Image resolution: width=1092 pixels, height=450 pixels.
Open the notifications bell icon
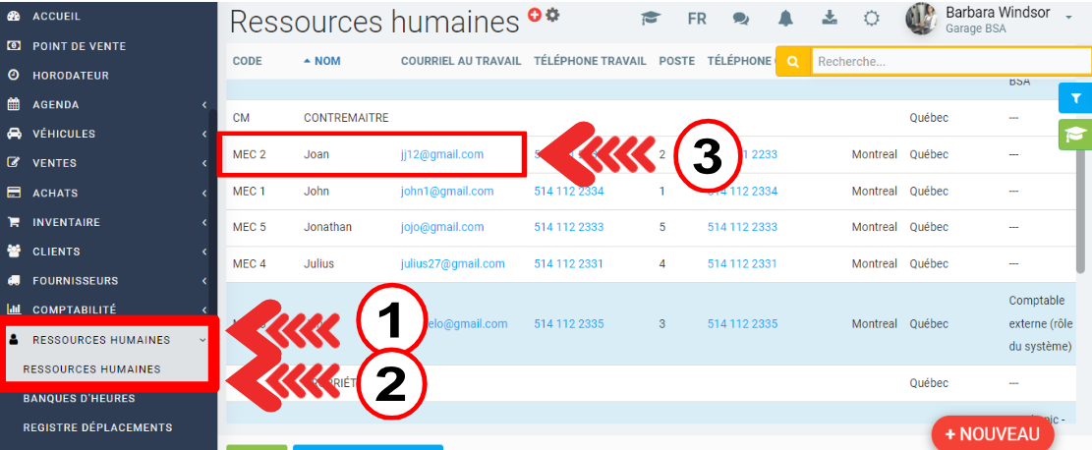(x=785, y=19)
